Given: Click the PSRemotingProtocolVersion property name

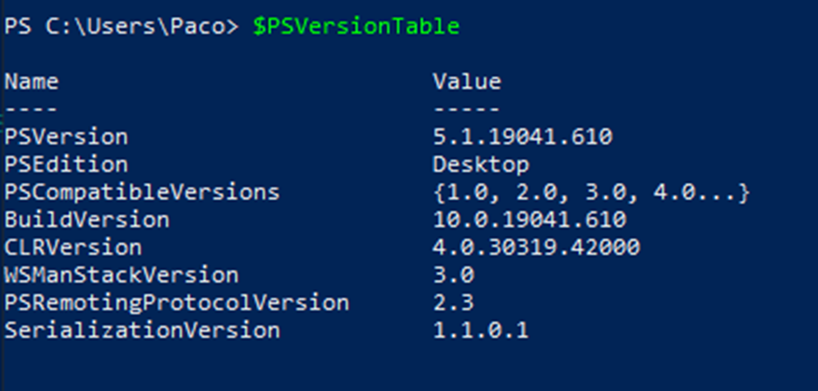Looking at the screenshot, I should pos(176,302).
